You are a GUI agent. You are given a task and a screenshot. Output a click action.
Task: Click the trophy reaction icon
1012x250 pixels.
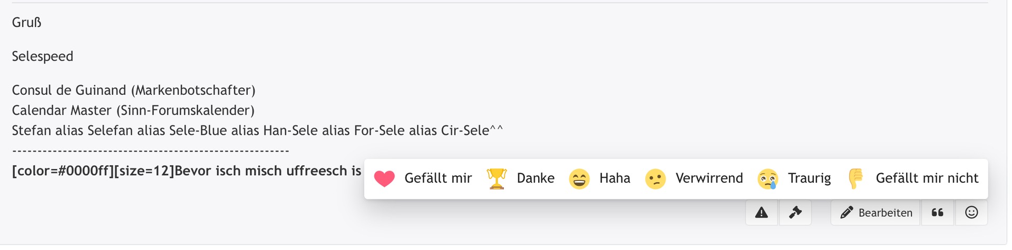pyautogui.click(x=497, y=179)
